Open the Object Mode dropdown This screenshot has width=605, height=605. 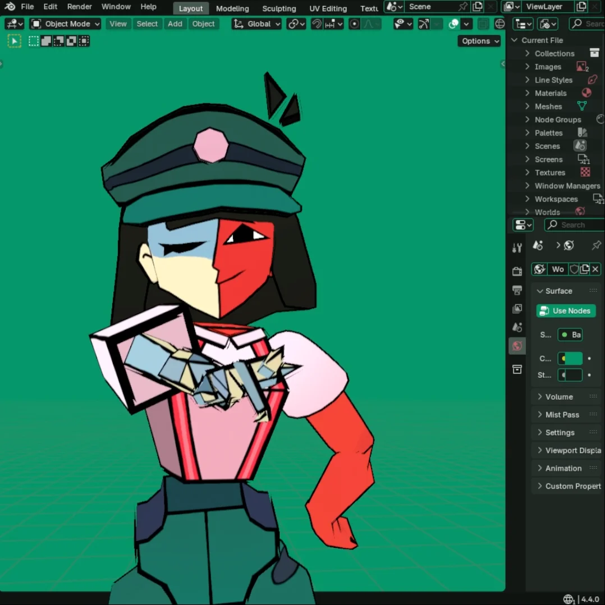coord(65,24)
